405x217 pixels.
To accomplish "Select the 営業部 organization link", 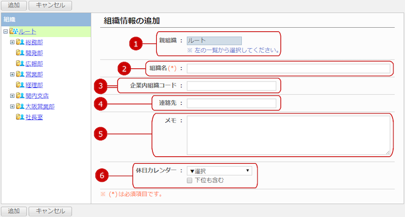I will click(34, 75).
